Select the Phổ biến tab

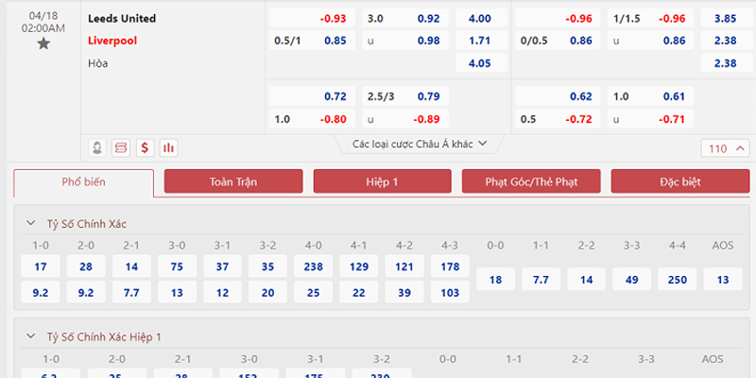pos(84,182)
